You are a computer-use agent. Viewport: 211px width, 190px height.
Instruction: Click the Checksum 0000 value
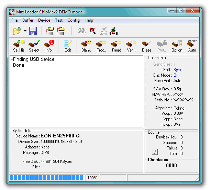(x=171, y=165)
